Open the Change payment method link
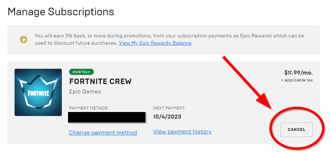Image resolution: width=331 pixels, height=152 pixels. point(103,133)
